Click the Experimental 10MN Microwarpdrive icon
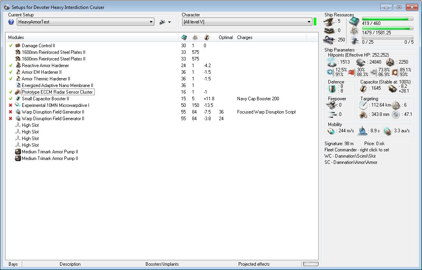Image resolution: width=422 pixels, height=270 pixels. 18,105
